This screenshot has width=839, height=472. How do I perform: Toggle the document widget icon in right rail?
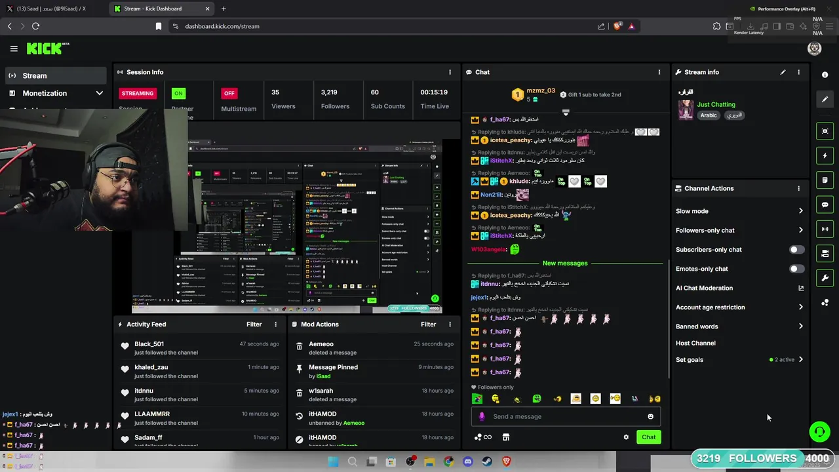(825, 180)
